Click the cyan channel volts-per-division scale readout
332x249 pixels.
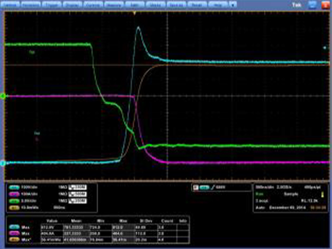tap(29, 187)
